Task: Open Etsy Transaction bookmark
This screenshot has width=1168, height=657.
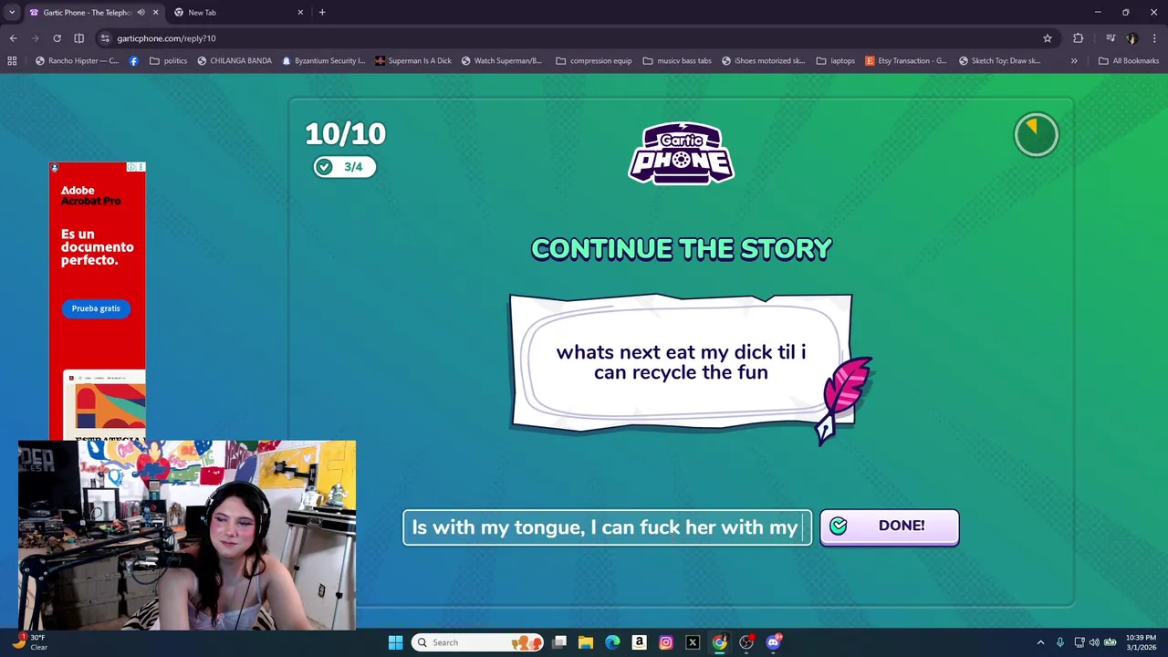Action: [906, 61]
